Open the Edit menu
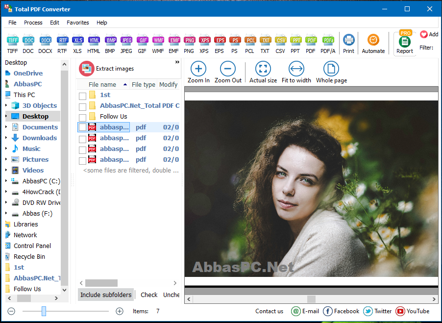442x323 pixels. (x=55, y=23)
